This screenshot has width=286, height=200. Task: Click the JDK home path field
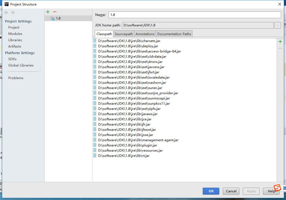[198, 25]
